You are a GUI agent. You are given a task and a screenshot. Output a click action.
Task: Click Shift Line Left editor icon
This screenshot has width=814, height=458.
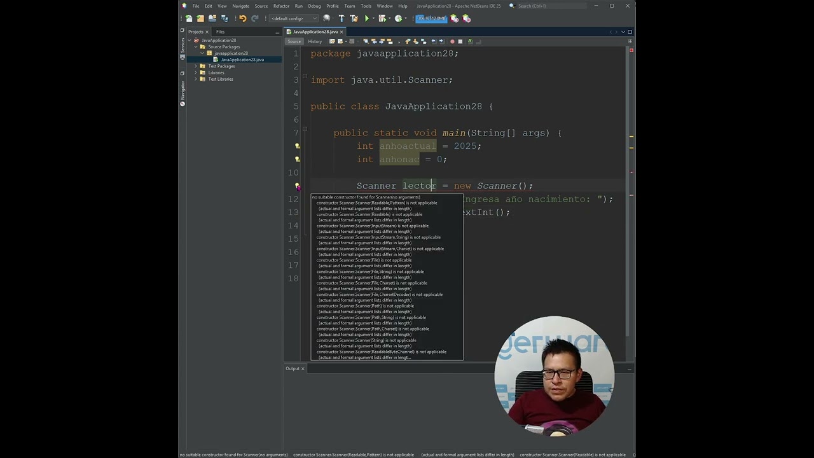(434, 41)
